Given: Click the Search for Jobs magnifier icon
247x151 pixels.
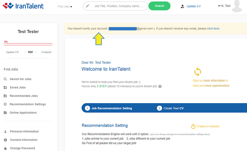Looking at the screenshot, I should point(5,79).
